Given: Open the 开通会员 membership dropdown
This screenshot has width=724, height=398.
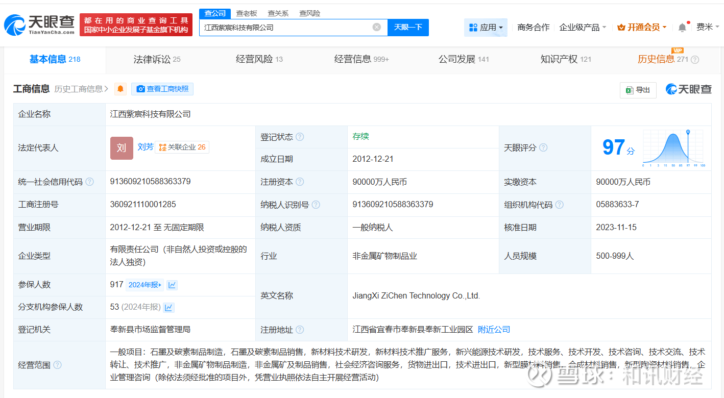Looking at the screenshot, I should coord(642,27).
